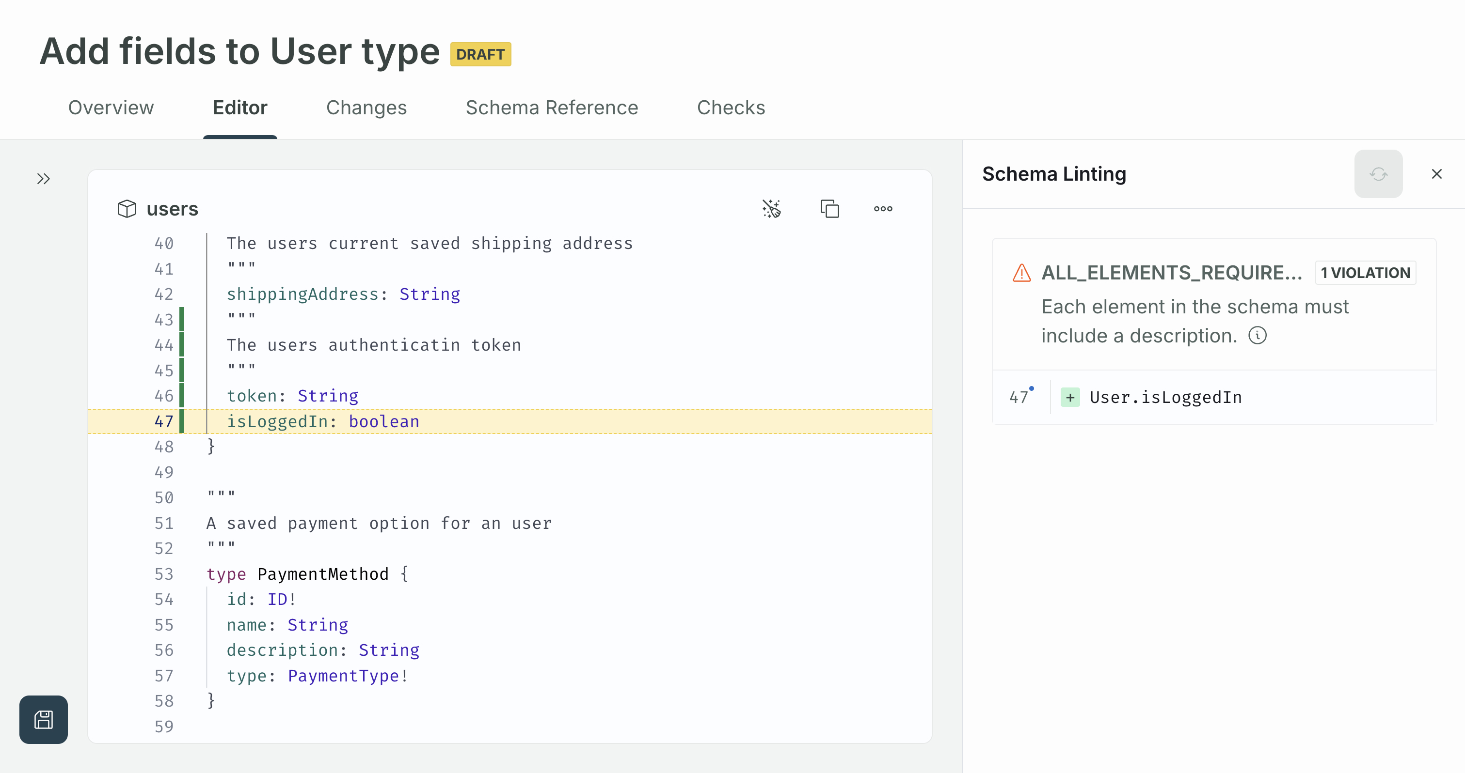
Task: Click the ALL_ELEMENTS_REQUIRE... rule title
Action: tap(1172, 273)
